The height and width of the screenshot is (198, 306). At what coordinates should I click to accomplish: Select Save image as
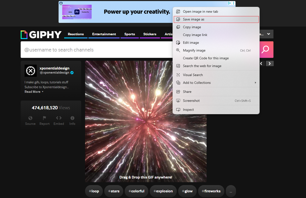(216, 19)
